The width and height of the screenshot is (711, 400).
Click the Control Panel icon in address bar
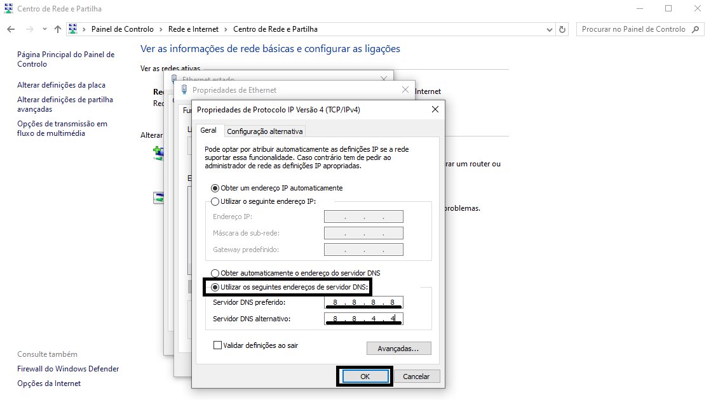pyautogui.click(x=73, y=29)
